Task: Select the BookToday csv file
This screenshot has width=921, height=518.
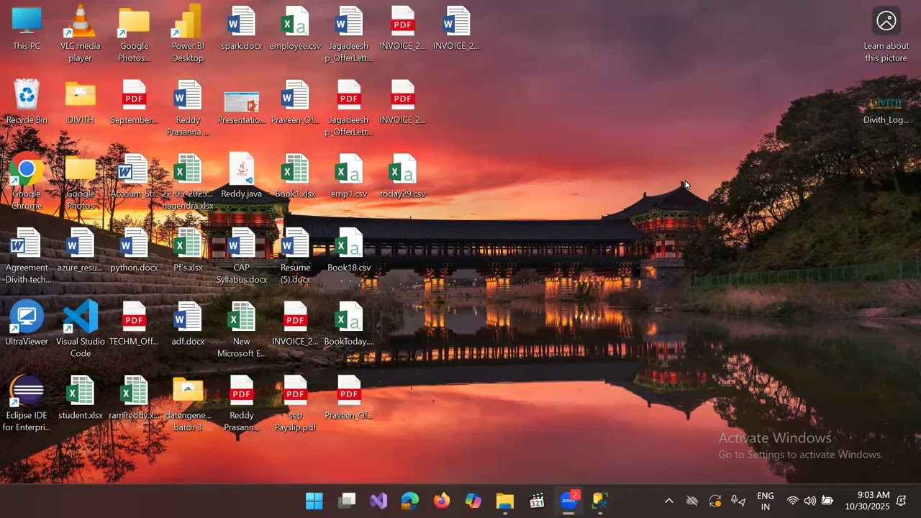Action: 349,324
